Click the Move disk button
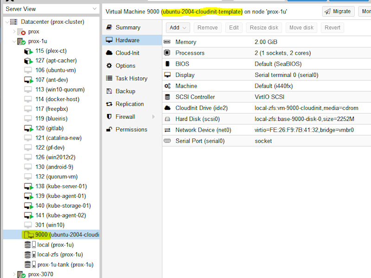 coord(301,28)
